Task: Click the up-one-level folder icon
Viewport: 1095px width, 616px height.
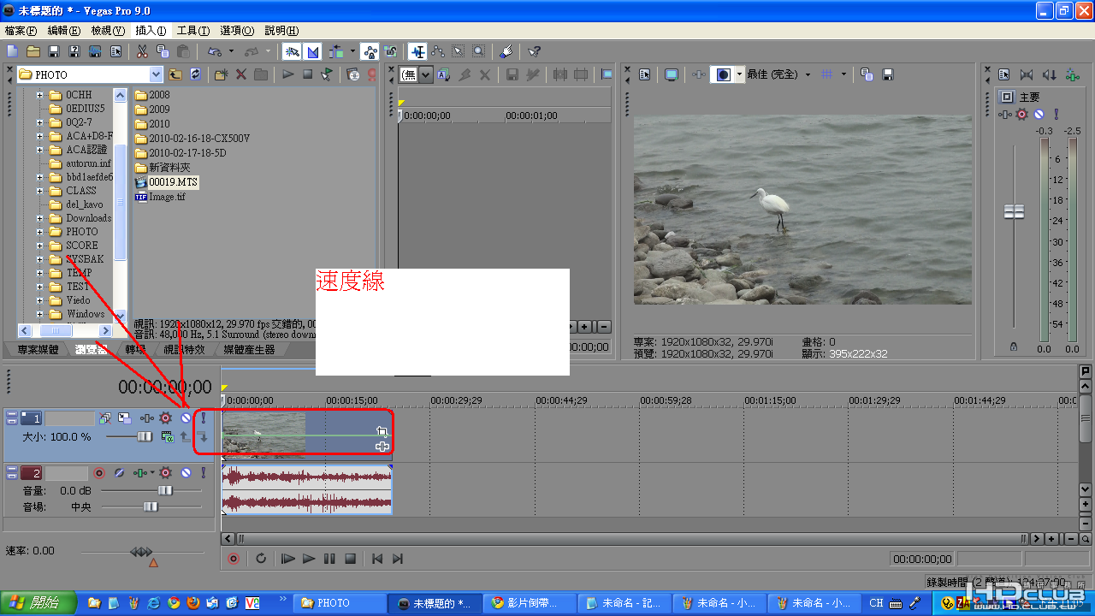Action: coord(175,74)
